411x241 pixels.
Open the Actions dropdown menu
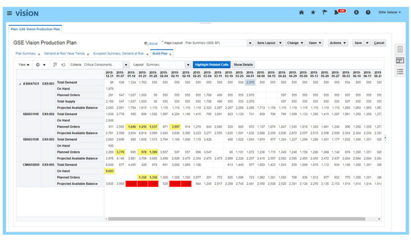point(338,43)
